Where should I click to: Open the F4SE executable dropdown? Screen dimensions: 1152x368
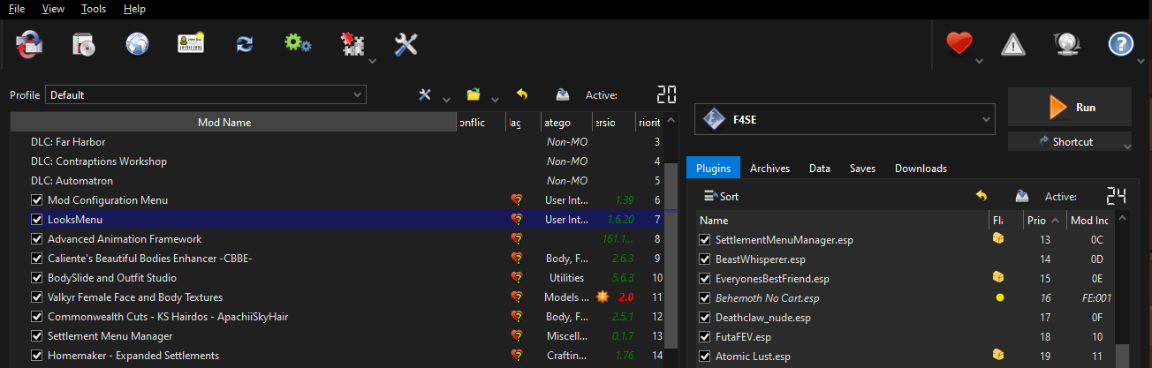(845, 119)
